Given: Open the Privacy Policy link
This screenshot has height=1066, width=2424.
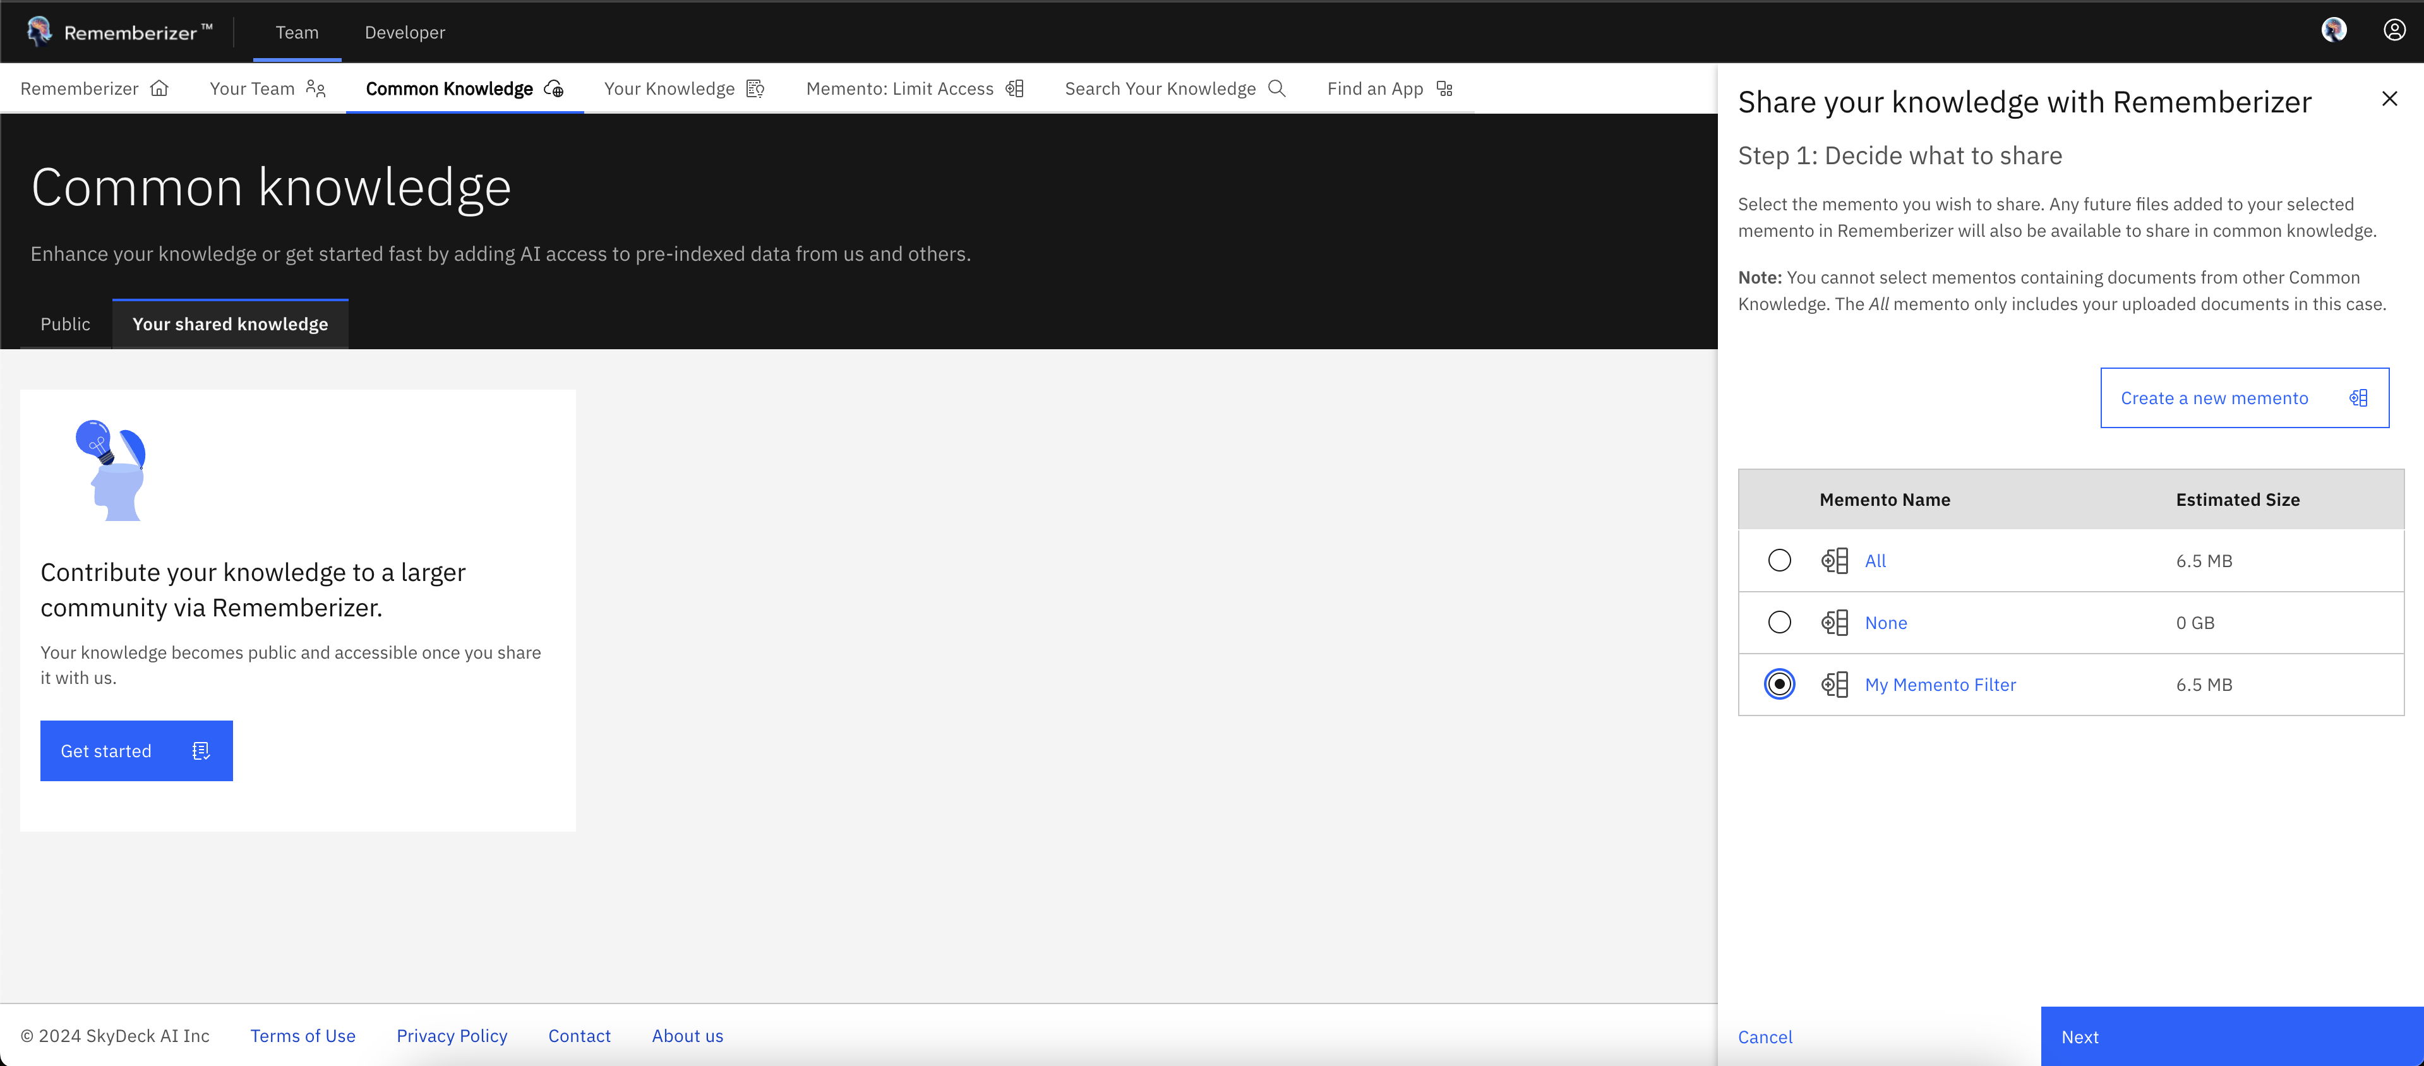Looking at the screenshot, I should (452, 1036).
